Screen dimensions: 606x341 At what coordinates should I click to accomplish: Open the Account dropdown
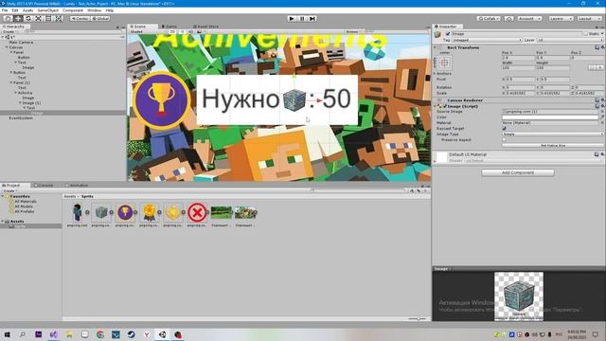click(x=529, y=18)
